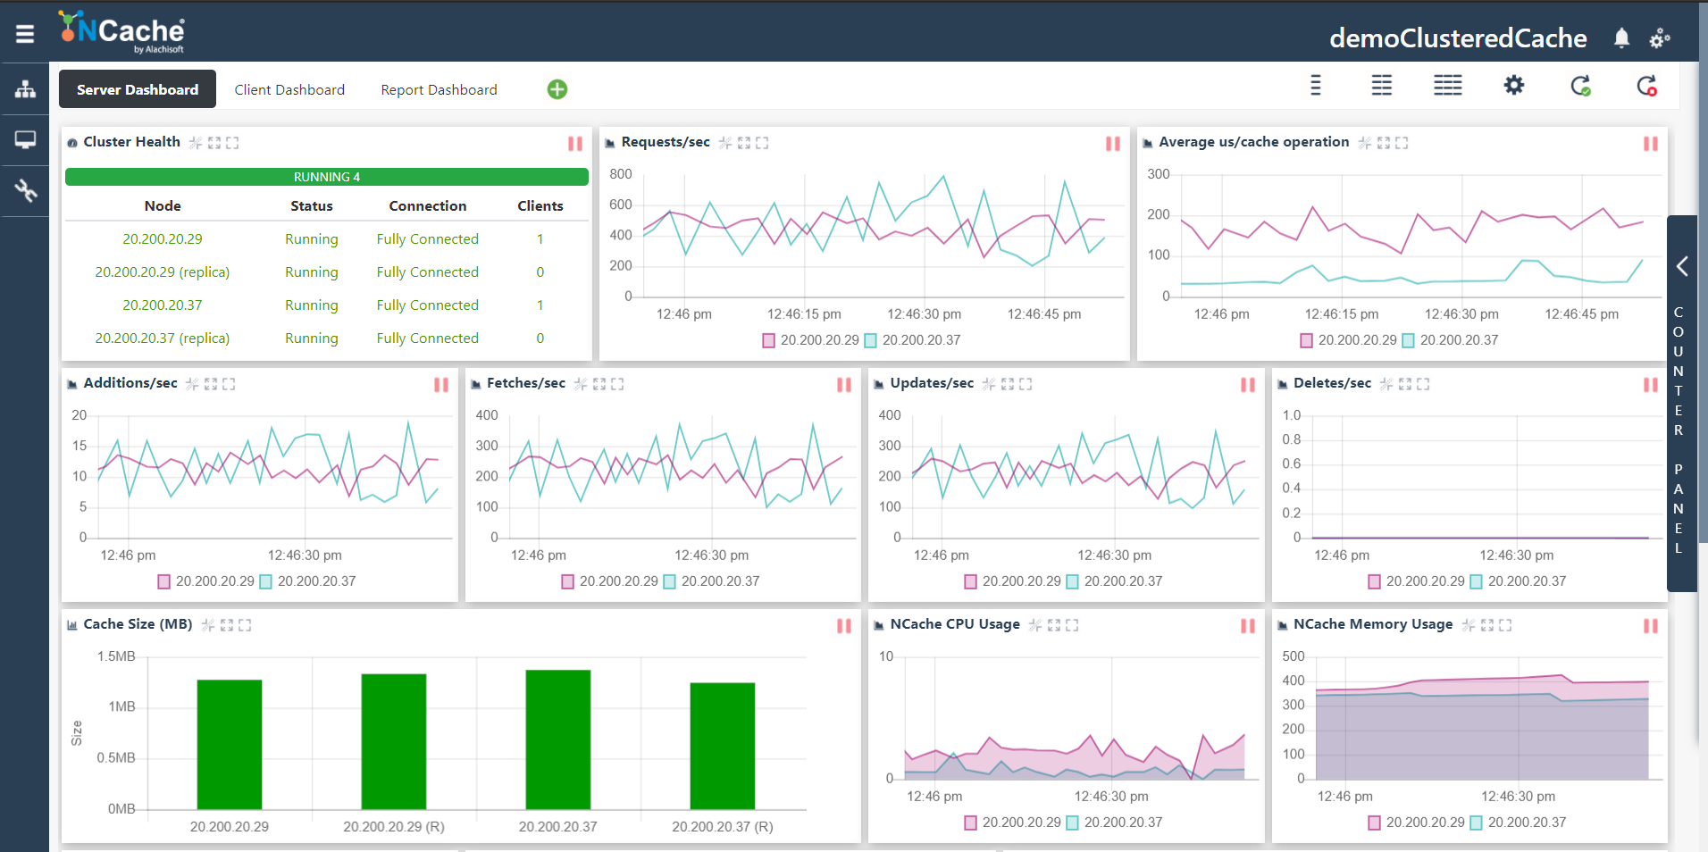Pause the Updates/sec chart
Screen dimensions: 1708x852
(x=1248, y=385)
